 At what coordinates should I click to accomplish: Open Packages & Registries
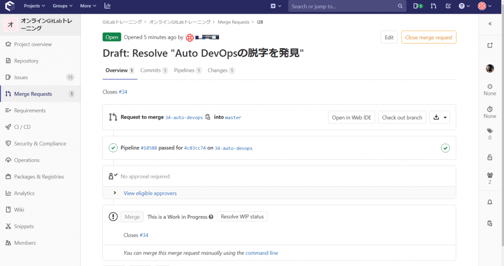[39, 177]
